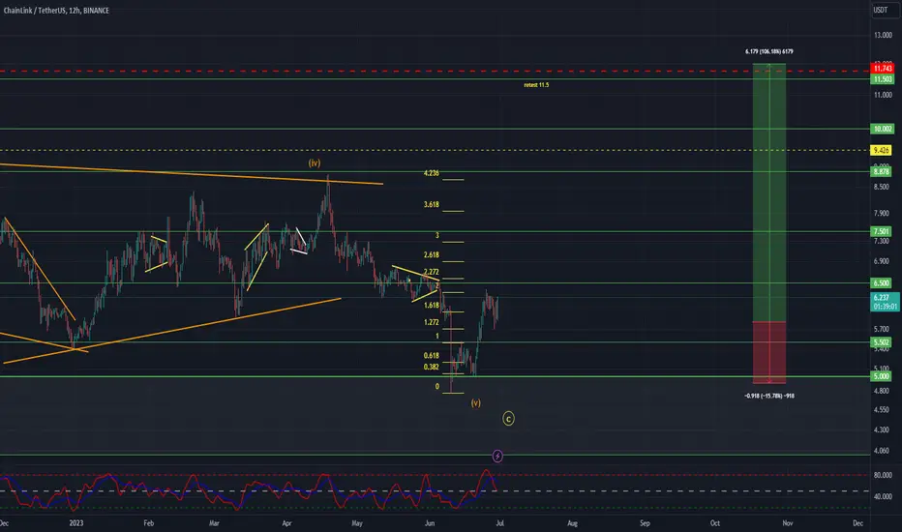Select the green profit zone of long position
Image resolution: width=902 pixels, height=532 pixels.
tap(769, 192)
